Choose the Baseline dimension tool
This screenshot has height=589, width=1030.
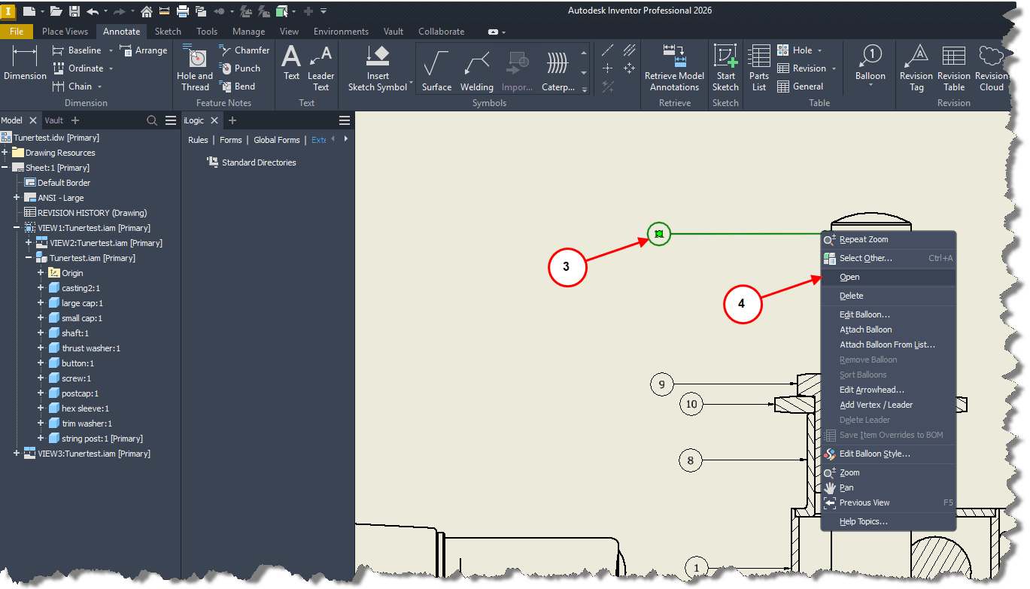[x=77, y=50]
